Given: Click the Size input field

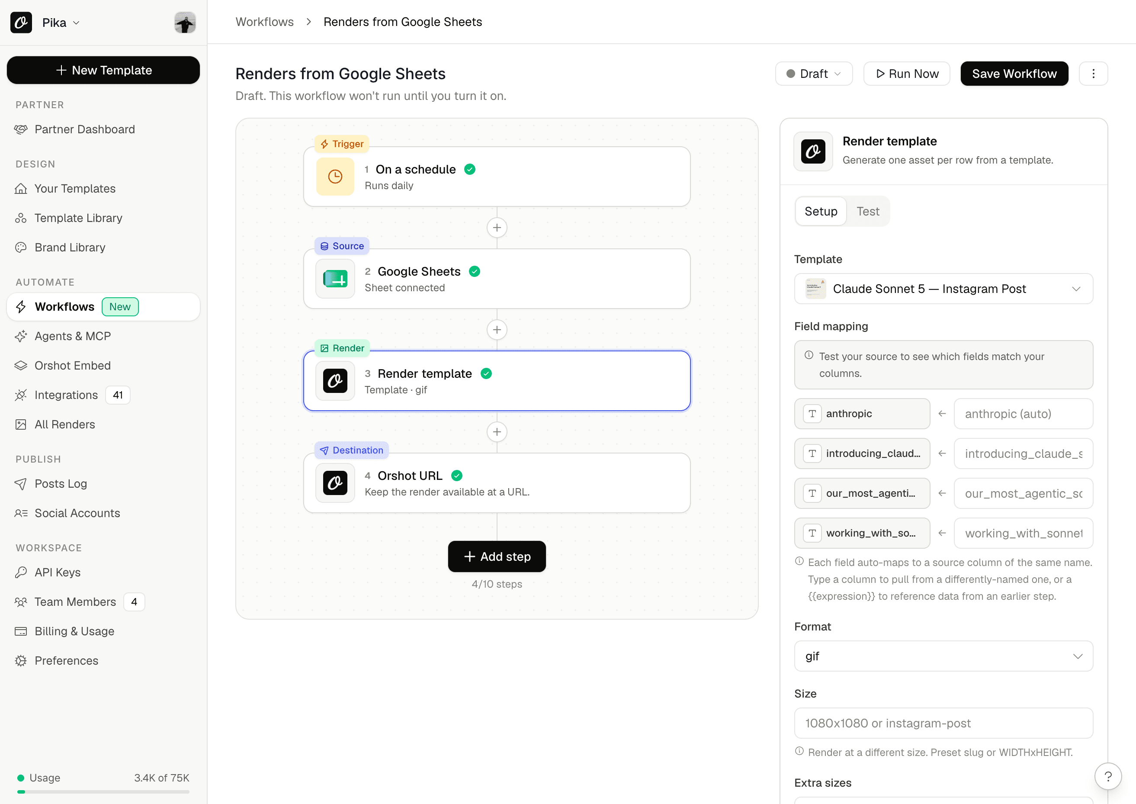Looking at the screenshot, I should 943,724.
